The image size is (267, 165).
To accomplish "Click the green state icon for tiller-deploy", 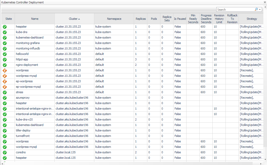I will pos(5,131).
